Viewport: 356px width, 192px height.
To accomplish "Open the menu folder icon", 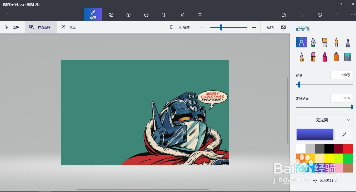I will tap(9, 14).
